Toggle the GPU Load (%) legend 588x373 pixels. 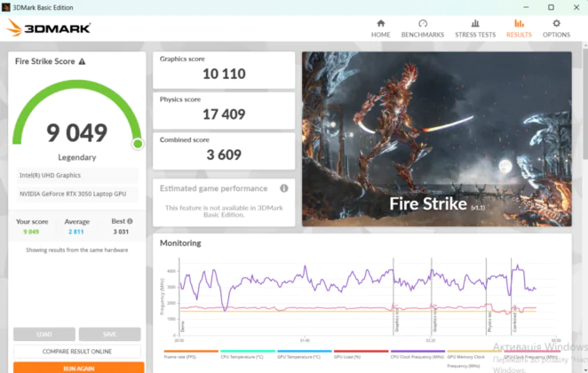tap(361, 353)
